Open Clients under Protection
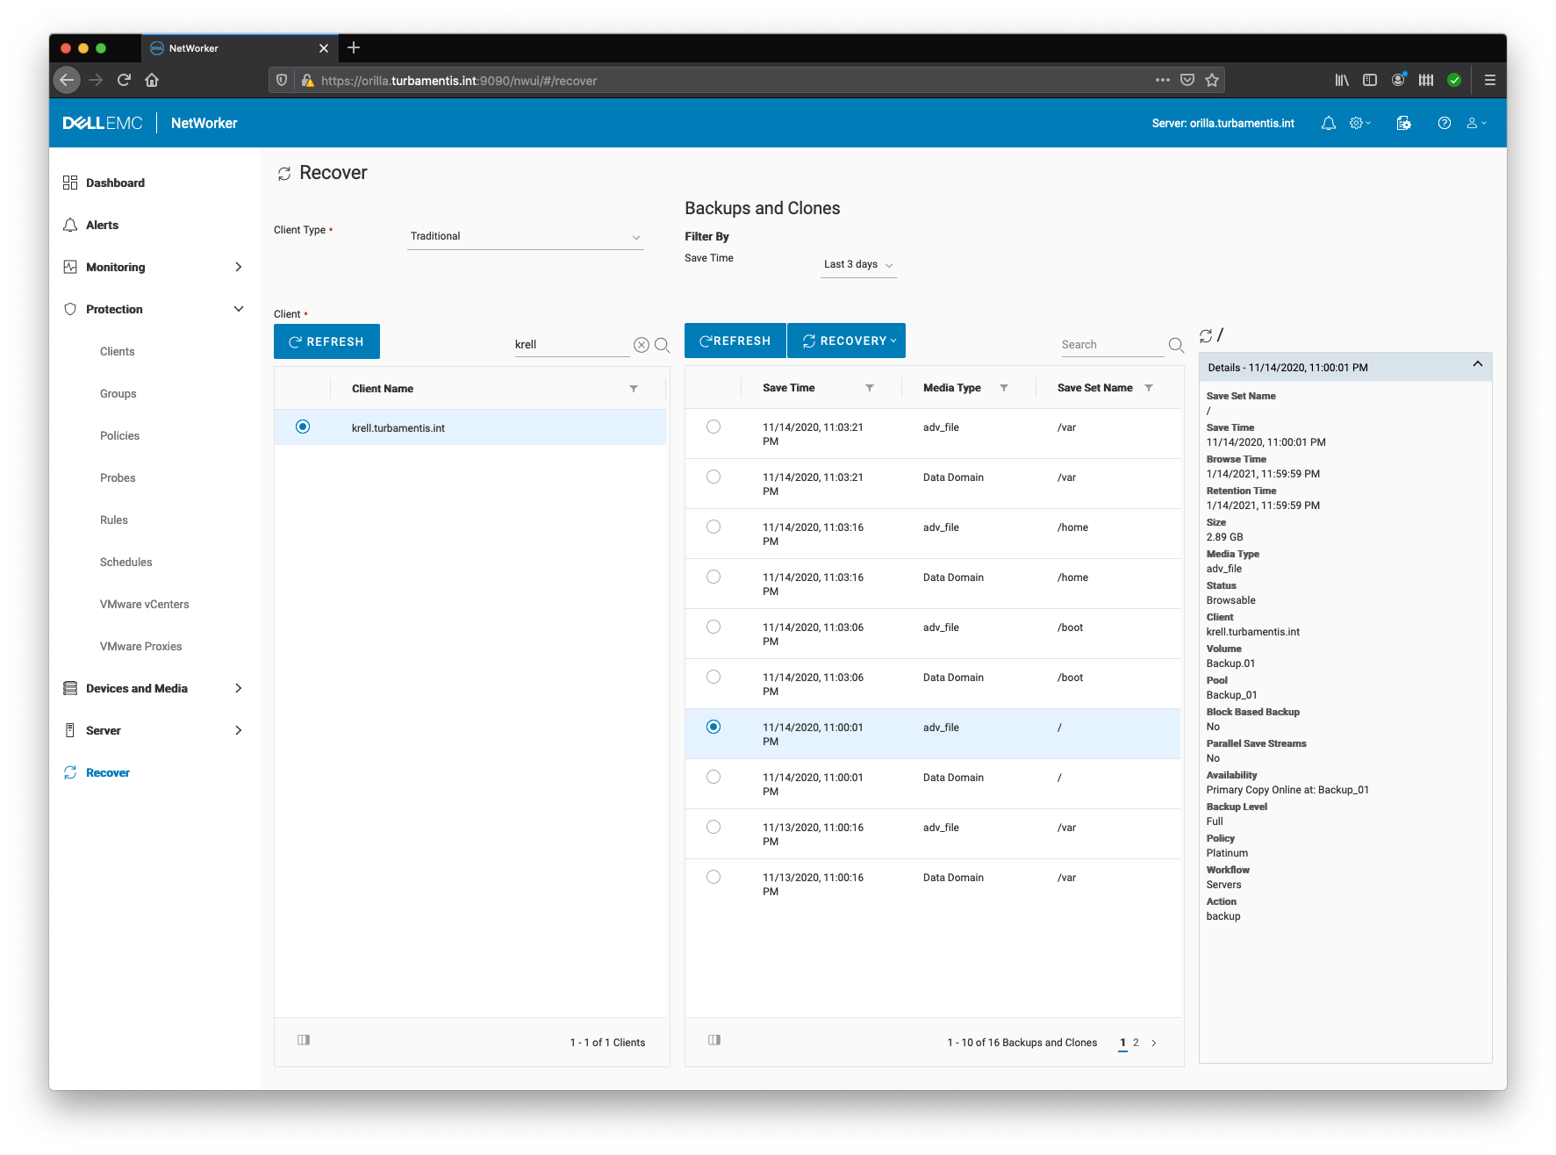 118,352
